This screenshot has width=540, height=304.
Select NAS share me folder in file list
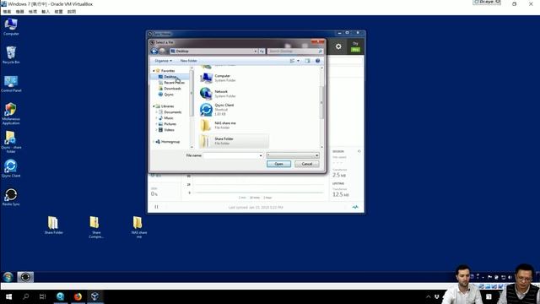click(235, 125)
